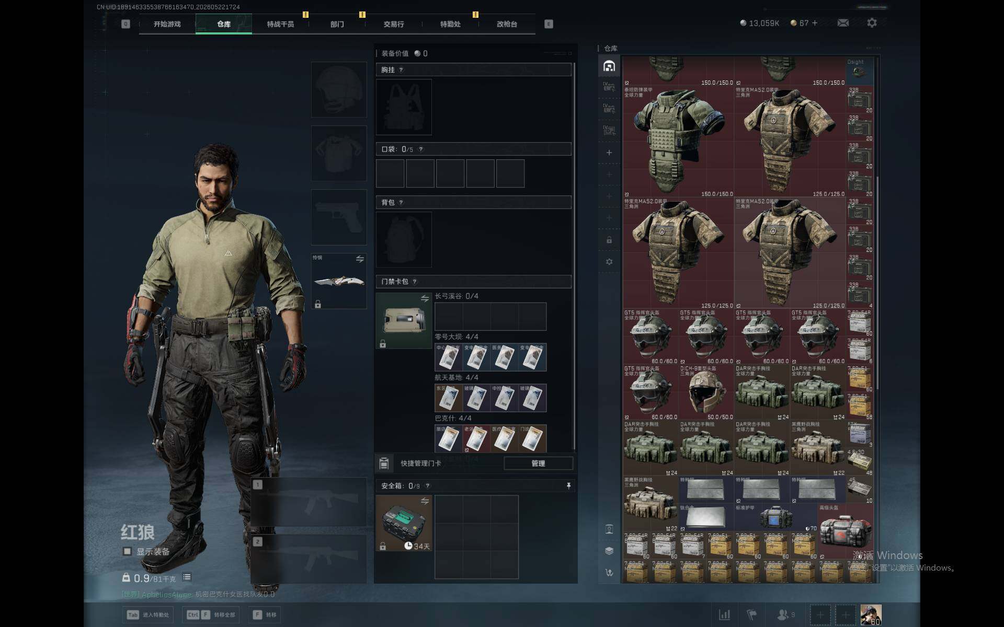
Task: Click the 胸挂 help question mark
Action: (x=401, y=70)
